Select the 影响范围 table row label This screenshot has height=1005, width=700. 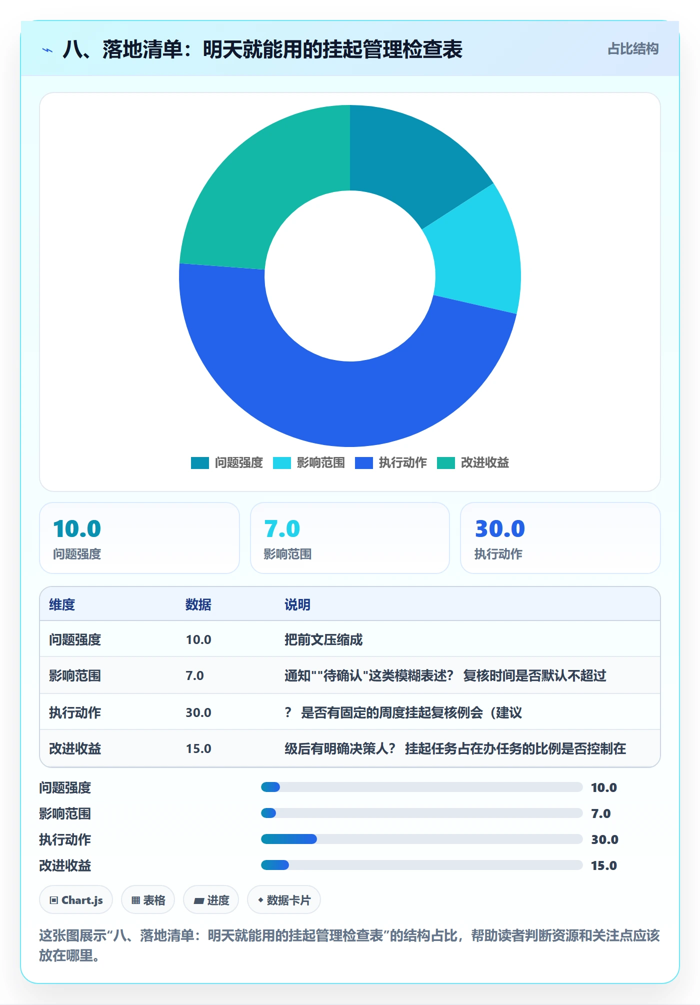75,675
